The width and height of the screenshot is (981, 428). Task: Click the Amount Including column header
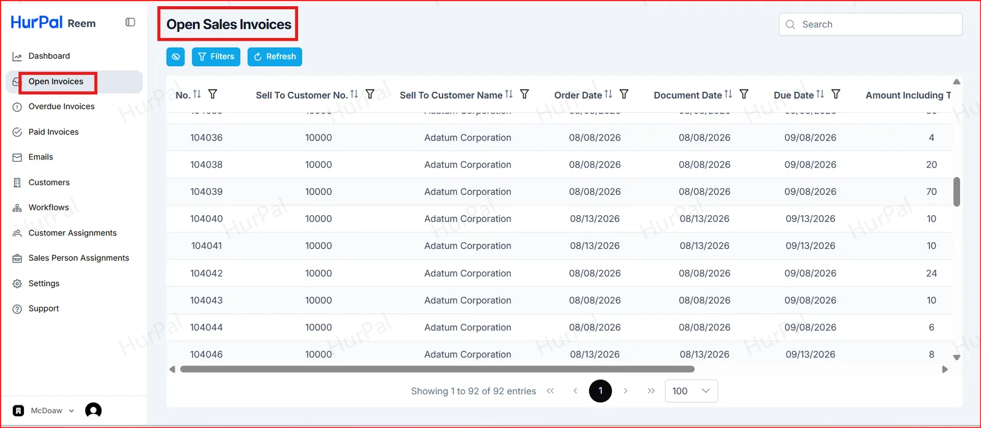(x=908, y=95)
